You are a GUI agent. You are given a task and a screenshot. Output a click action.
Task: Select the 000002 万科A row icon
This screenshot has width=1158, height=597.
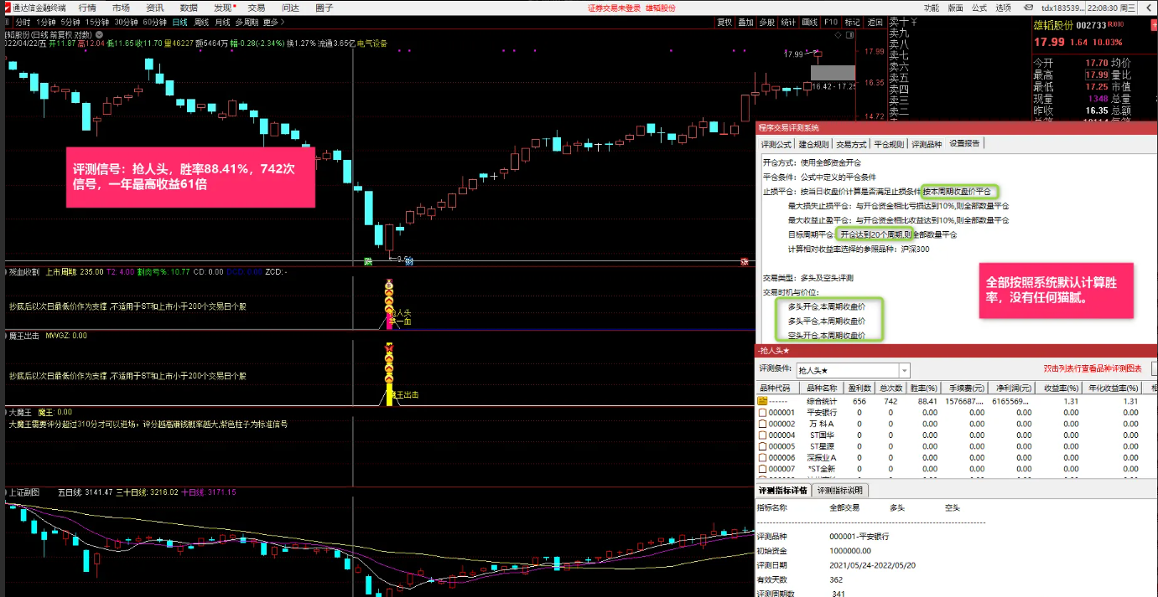click(762, 424)
